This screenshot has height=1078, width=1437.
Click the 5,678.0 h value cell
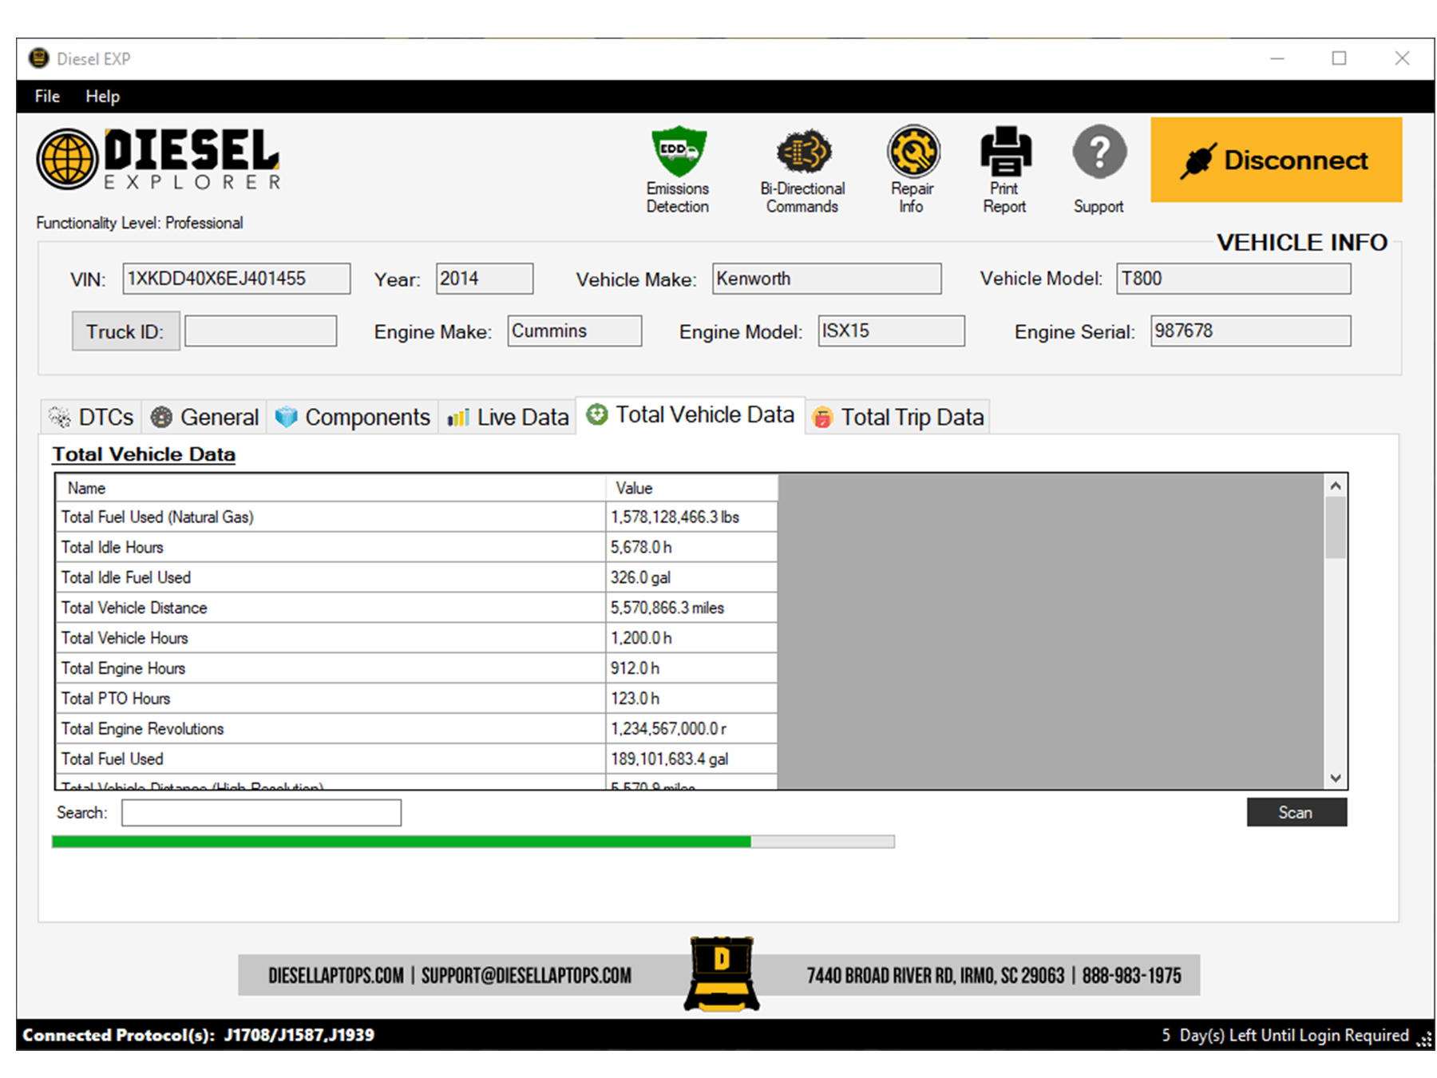pos(692,547)
